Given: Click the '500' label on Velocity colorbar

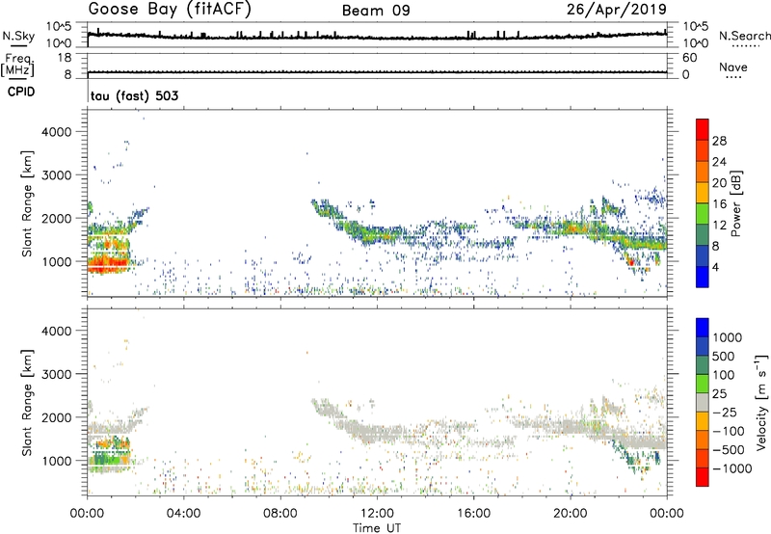Looking at the screenshot, I should (724, 357).
